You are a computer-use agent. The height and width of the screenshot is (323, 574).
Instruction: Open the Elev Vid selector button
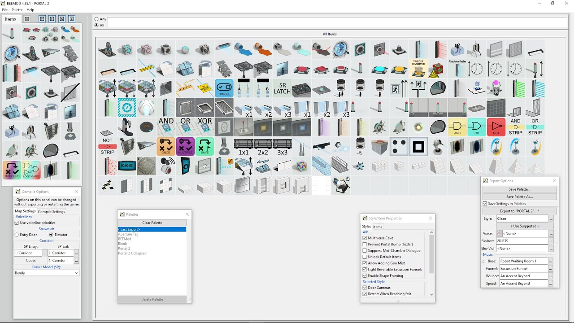point(551,249)
